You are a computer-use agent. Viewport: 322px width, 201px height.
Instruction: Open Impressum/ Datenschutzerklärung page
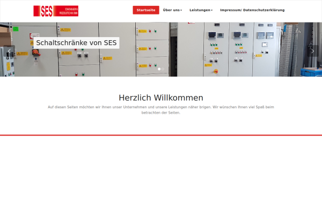(252, 10)
